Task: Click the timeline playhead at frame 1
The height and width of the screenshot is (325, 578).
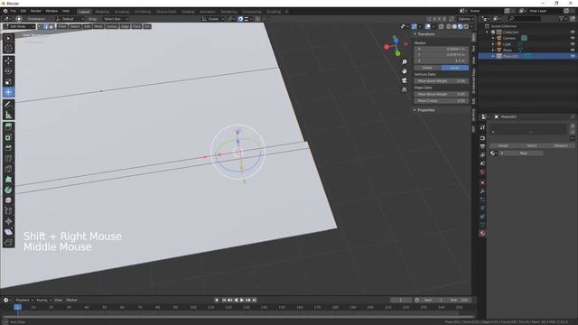Action: point(17,307)
